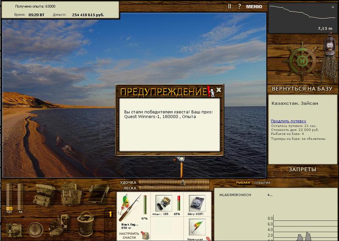339x241 pixels.
Task: Click the tackle bag icon beside Настроить снасти
Action: [x=145, y=235]
